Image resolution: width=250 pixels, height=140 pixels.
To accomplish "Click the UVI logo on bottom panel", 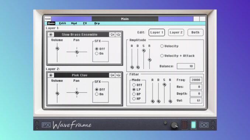I will coord(204,125).
